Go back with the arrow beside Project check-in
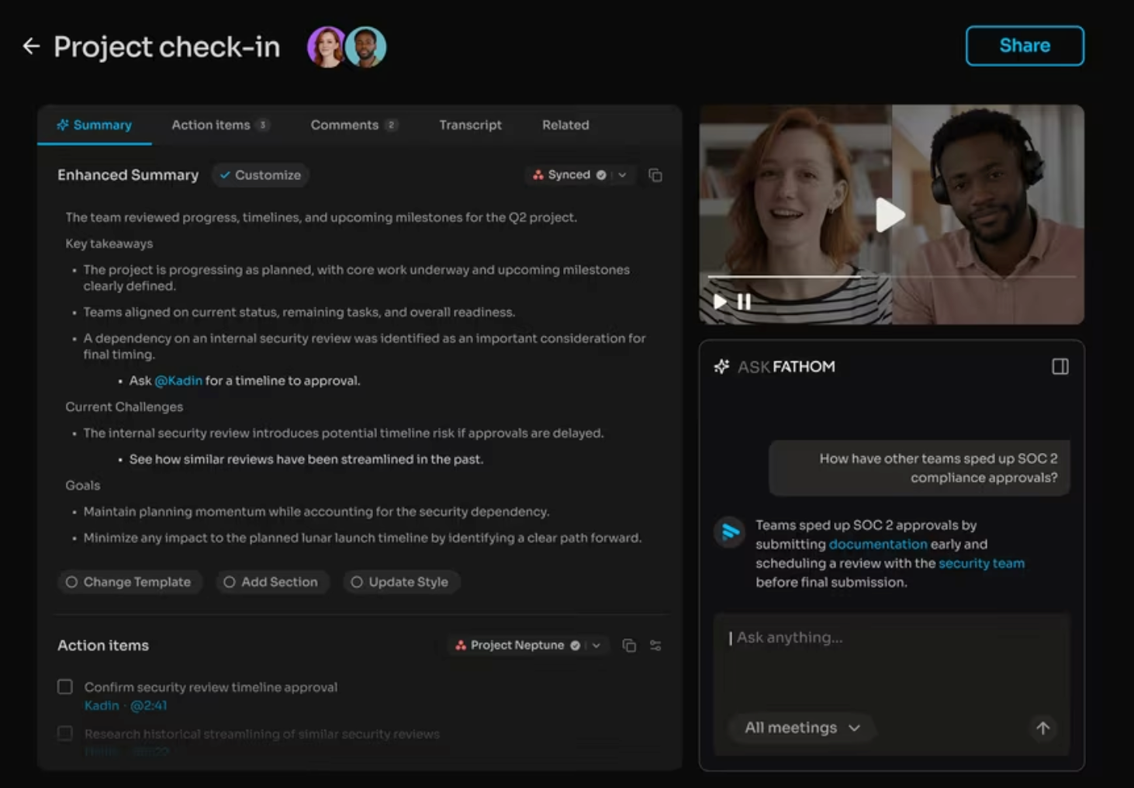1134x788 pixels. [31, 47]
